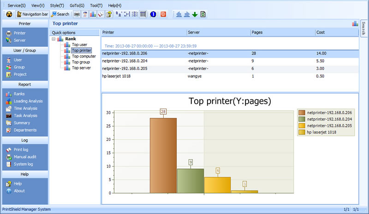Collapse the Printer sidebar section header

click(x=25, y=23)
